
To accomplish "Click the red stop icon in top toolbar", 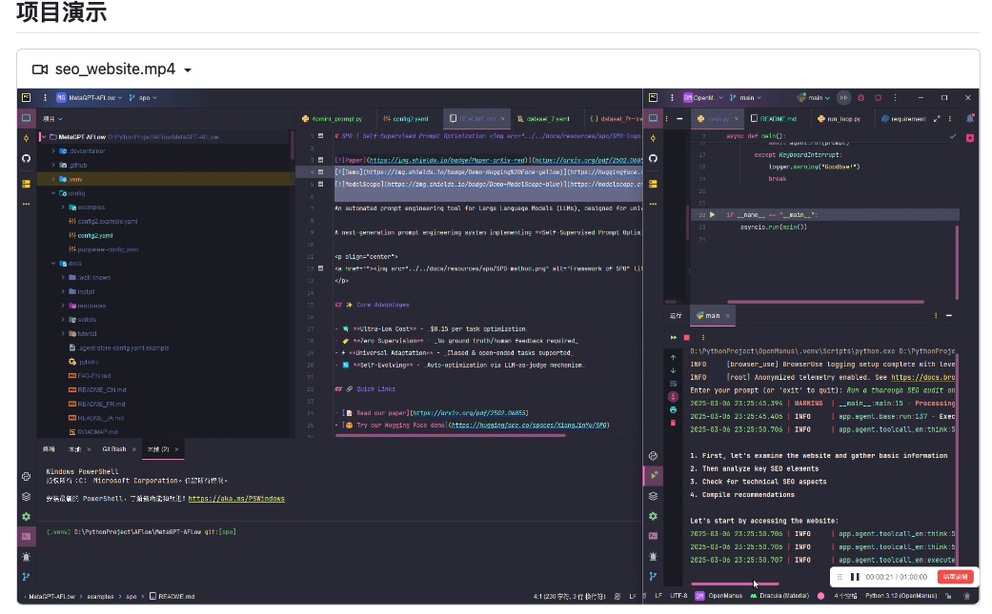I will [x=878, y=97].
